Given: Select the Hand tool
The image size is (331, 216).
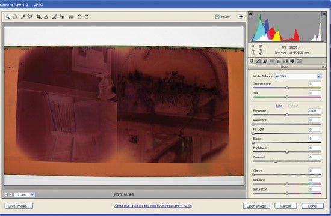Looking at the screenshot, I should pos(15,17).
